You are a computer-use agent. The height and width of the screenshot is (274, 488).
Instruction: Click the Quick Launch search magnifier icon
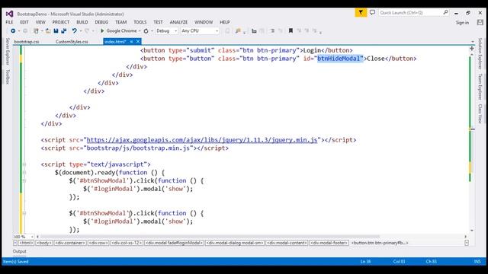(x=445, y=12)
